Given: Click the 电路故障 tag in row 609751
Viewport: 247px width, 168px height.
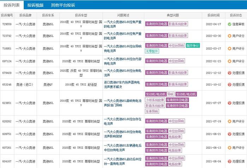Looking at the screenshot, I should [x=175, y=137].
